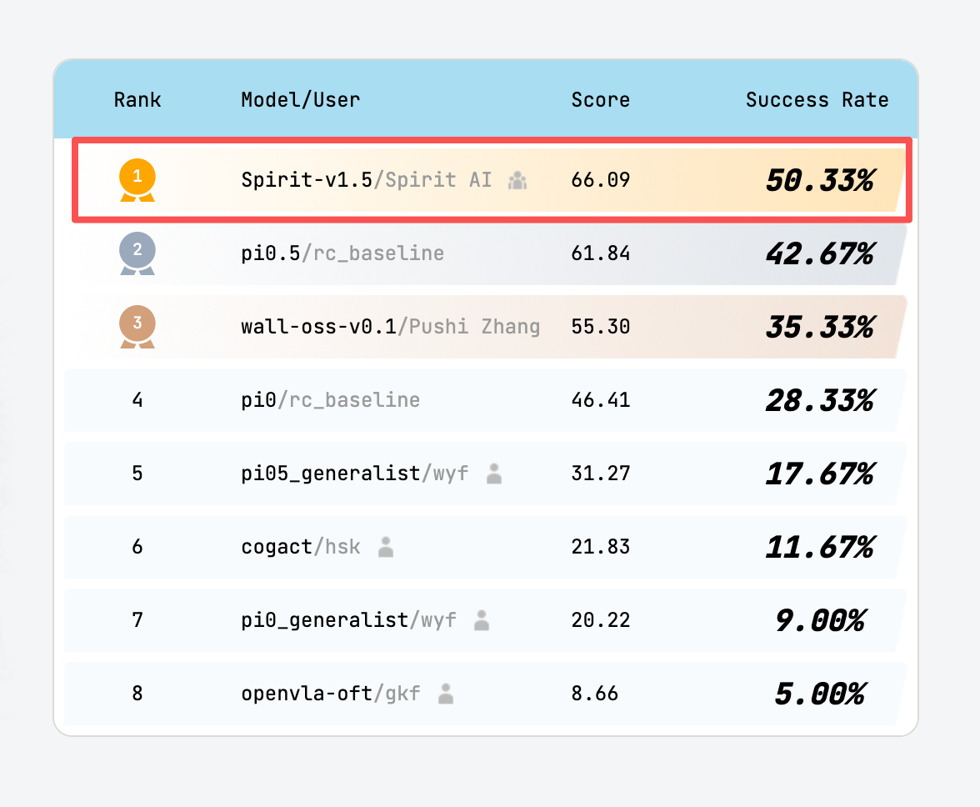Click the user icon next to pi05_generalist/wyf
The image size is (980, 807).
click(494, 474)
